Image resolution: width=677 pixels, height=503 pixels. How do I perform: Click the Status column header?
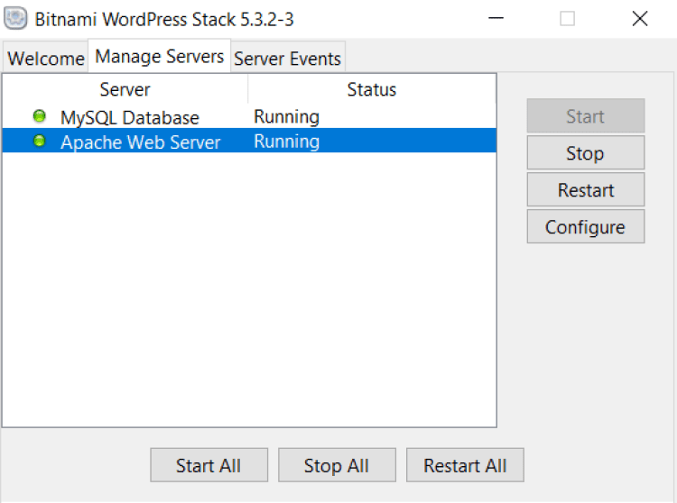pyautogui.click(x=371, y=89)
